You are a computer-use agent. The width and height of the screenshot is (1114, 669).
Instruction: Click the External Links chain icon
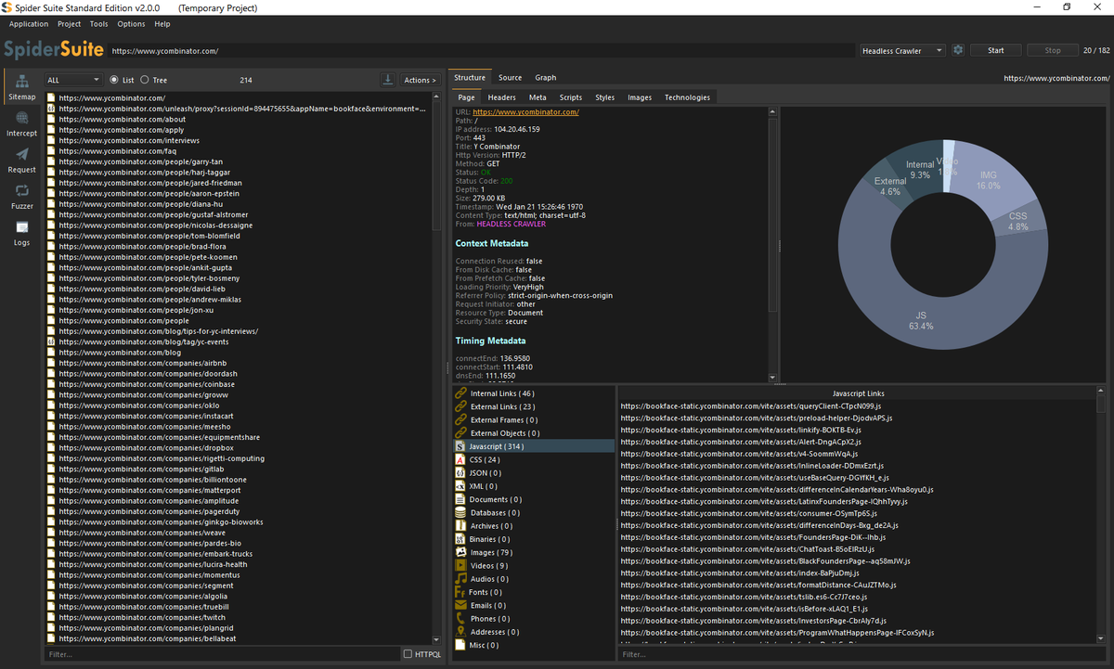[461, 406]
